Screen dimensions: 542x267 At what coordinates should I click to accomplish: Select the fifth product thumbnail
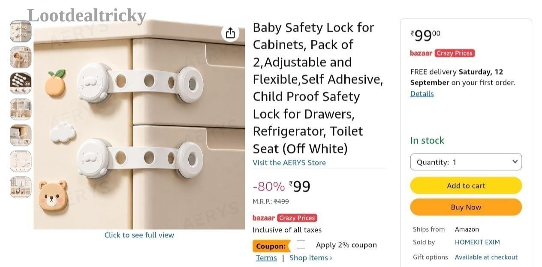coord(21,135)
